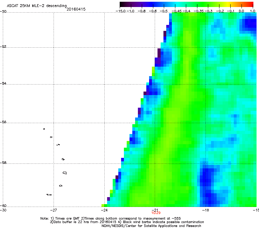Click the dark blue patch at top right corner

tap(250, 24)
